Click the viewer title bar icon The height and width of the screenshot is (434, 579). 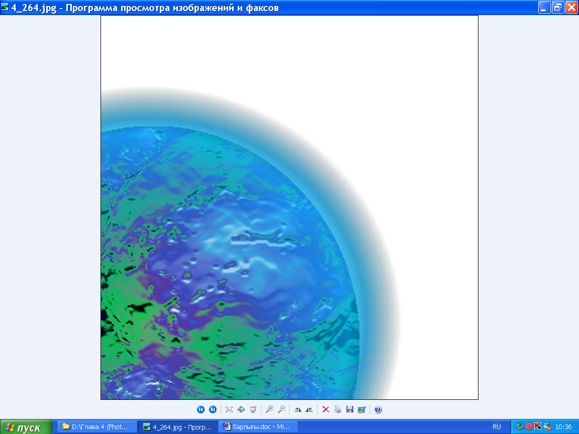tap(5, 7)
